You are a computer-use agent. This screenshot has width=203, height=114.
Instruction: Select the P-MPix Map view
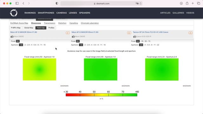[x=16, y=28]
